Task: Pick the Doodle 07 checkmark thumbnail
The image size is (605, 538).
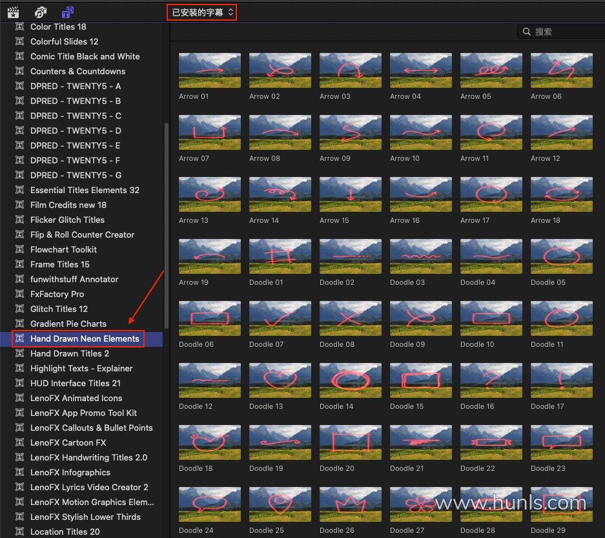Action: [x=280, y=318]
